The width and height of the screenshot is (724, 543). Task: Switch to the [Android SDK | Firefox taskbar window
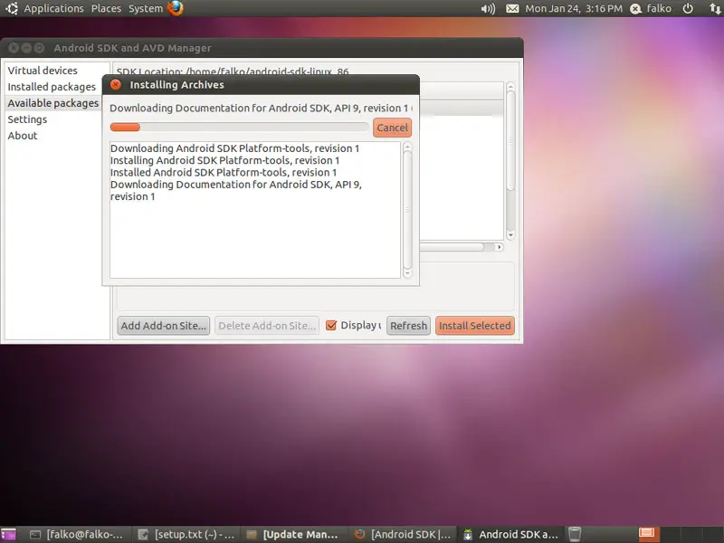coord(403,534)
